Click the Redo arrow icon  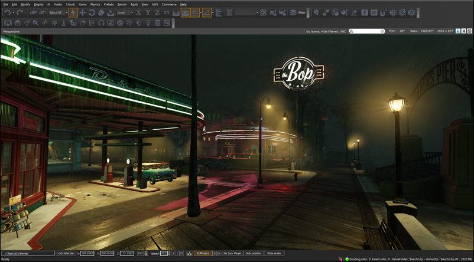20,12
